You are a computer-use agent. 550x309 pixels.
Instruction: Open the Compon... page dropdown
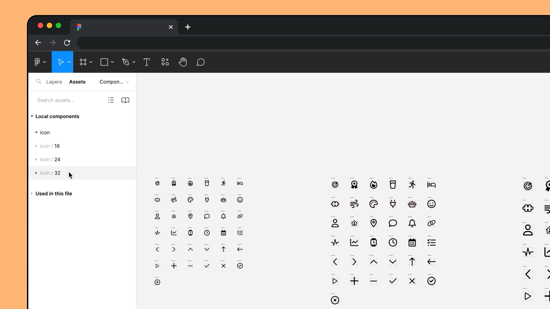(114, 82)
